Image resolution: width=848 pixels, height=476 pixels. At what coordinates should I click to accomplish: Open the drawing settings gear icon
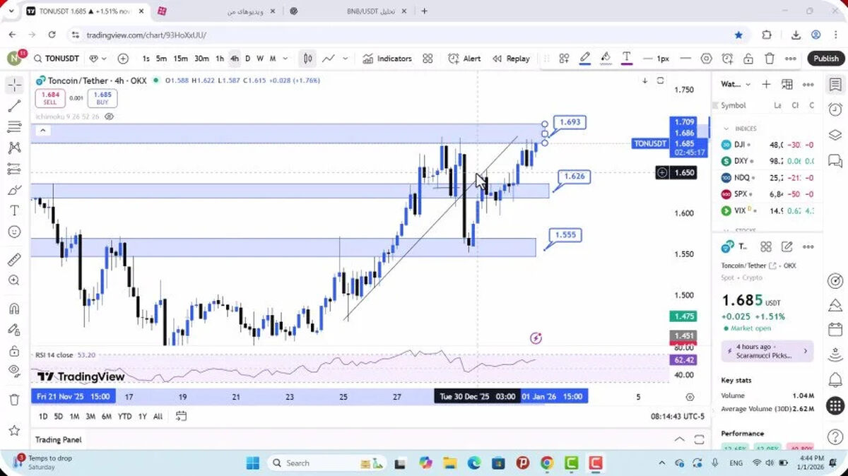pyautogui.click(x=706, y=59)
